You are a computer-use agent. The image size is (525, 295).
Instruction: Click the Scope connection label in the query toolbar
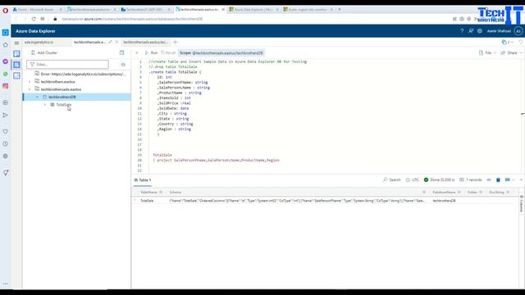tap(221, 52)
